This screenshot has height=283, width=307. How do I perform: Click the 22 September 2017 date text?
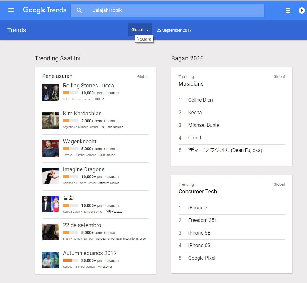click(x=174, y=30)
